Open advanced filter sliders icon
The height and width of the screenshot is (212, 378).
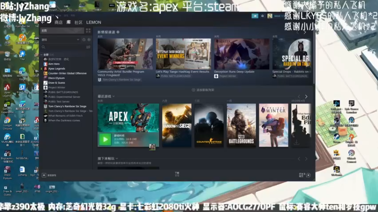(88, 47)
